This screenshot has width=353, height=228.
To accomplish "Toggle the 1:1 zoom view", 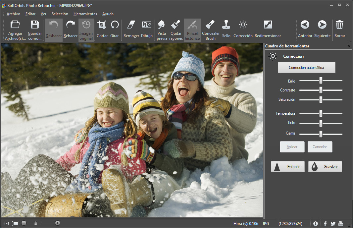I will pos(6,224).
